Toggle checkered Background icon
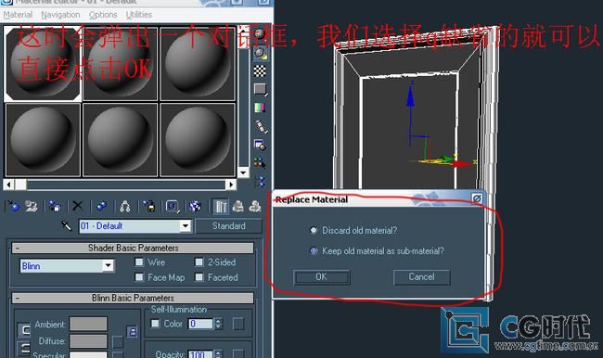The image size is (603, 358). (x=260, y=70)
